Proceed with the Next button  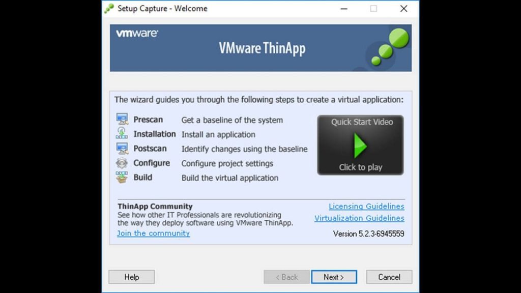coord(334,277)
